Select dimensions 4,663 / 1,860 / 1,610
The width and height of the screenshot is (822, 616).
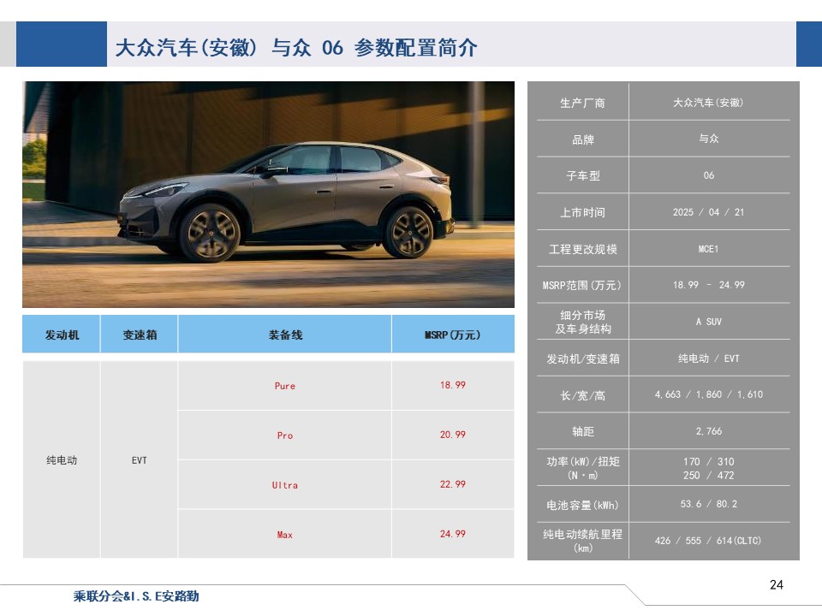(709, 394)
